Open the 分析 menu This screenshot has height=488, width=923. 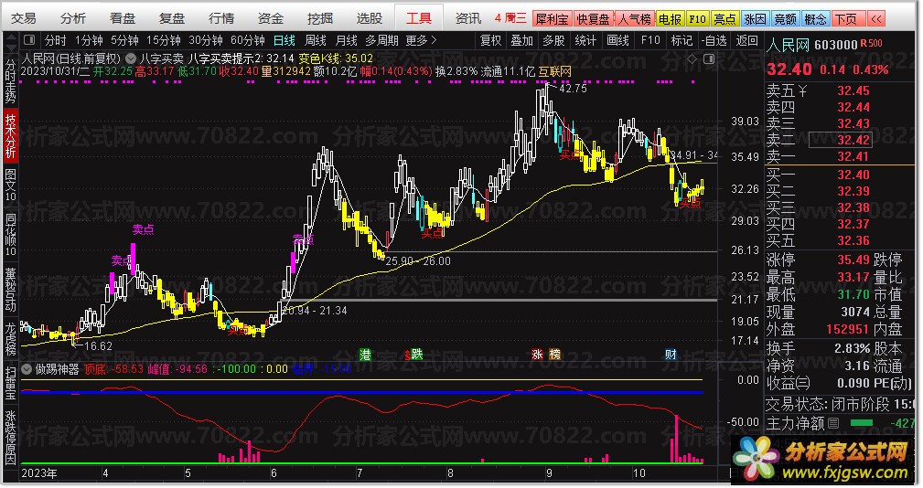click(73, 18)
